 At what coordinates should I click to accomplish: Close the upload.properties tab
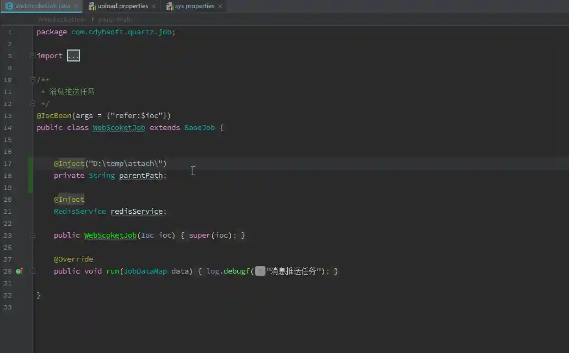[153, 6]
